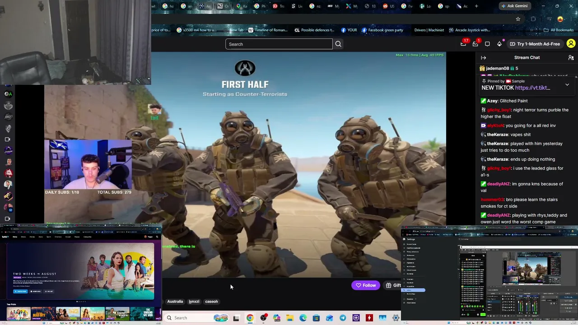The image size is (578, 325).
Task: Open the Prime loot crown icon
Action: click(x=499, y=44)
